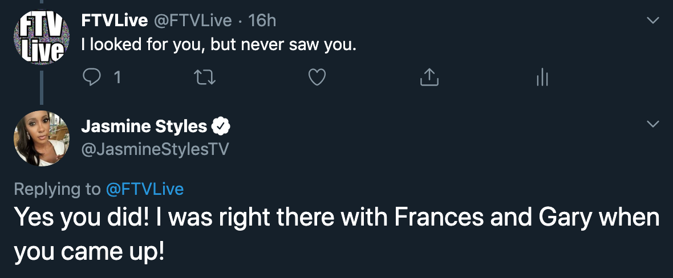
Task: Follow the blue @FTVLive link in Replying to
Action: pyautogui.click(x=145, y=189)
